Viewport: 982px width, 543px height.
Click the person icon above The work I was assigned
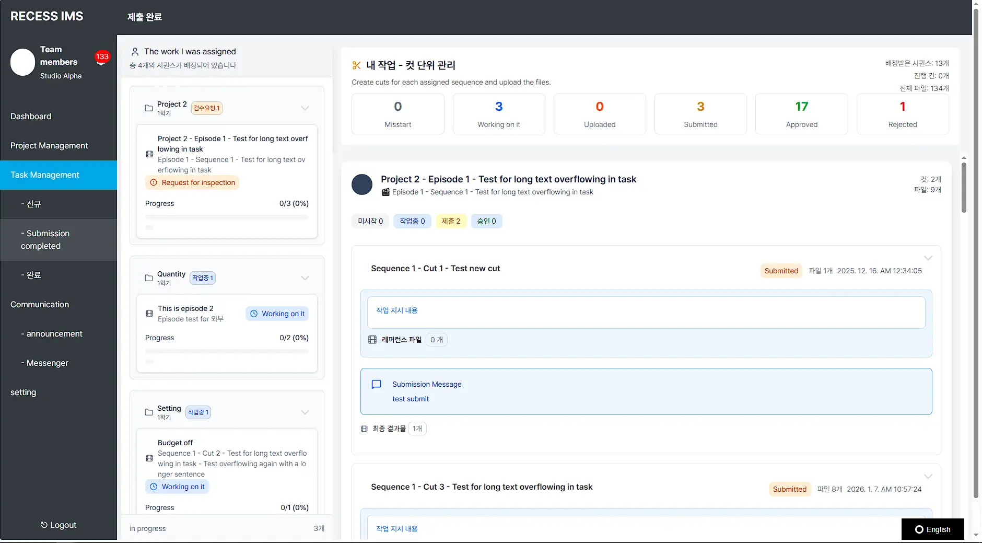[x=135, y=51]
